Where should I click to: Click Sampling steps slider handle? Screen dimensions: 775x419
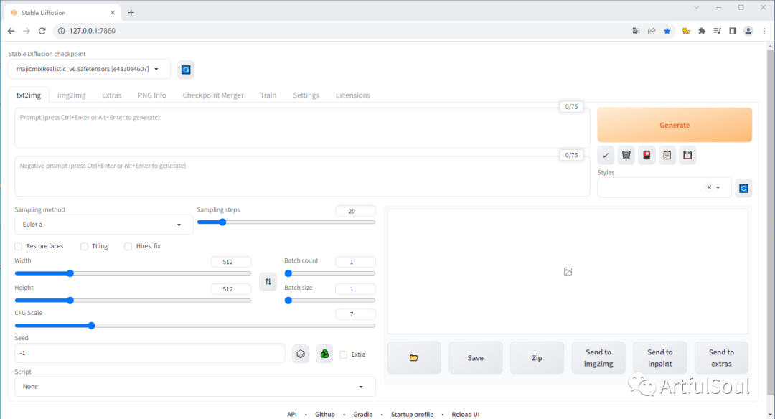click(x=222, y=222)
